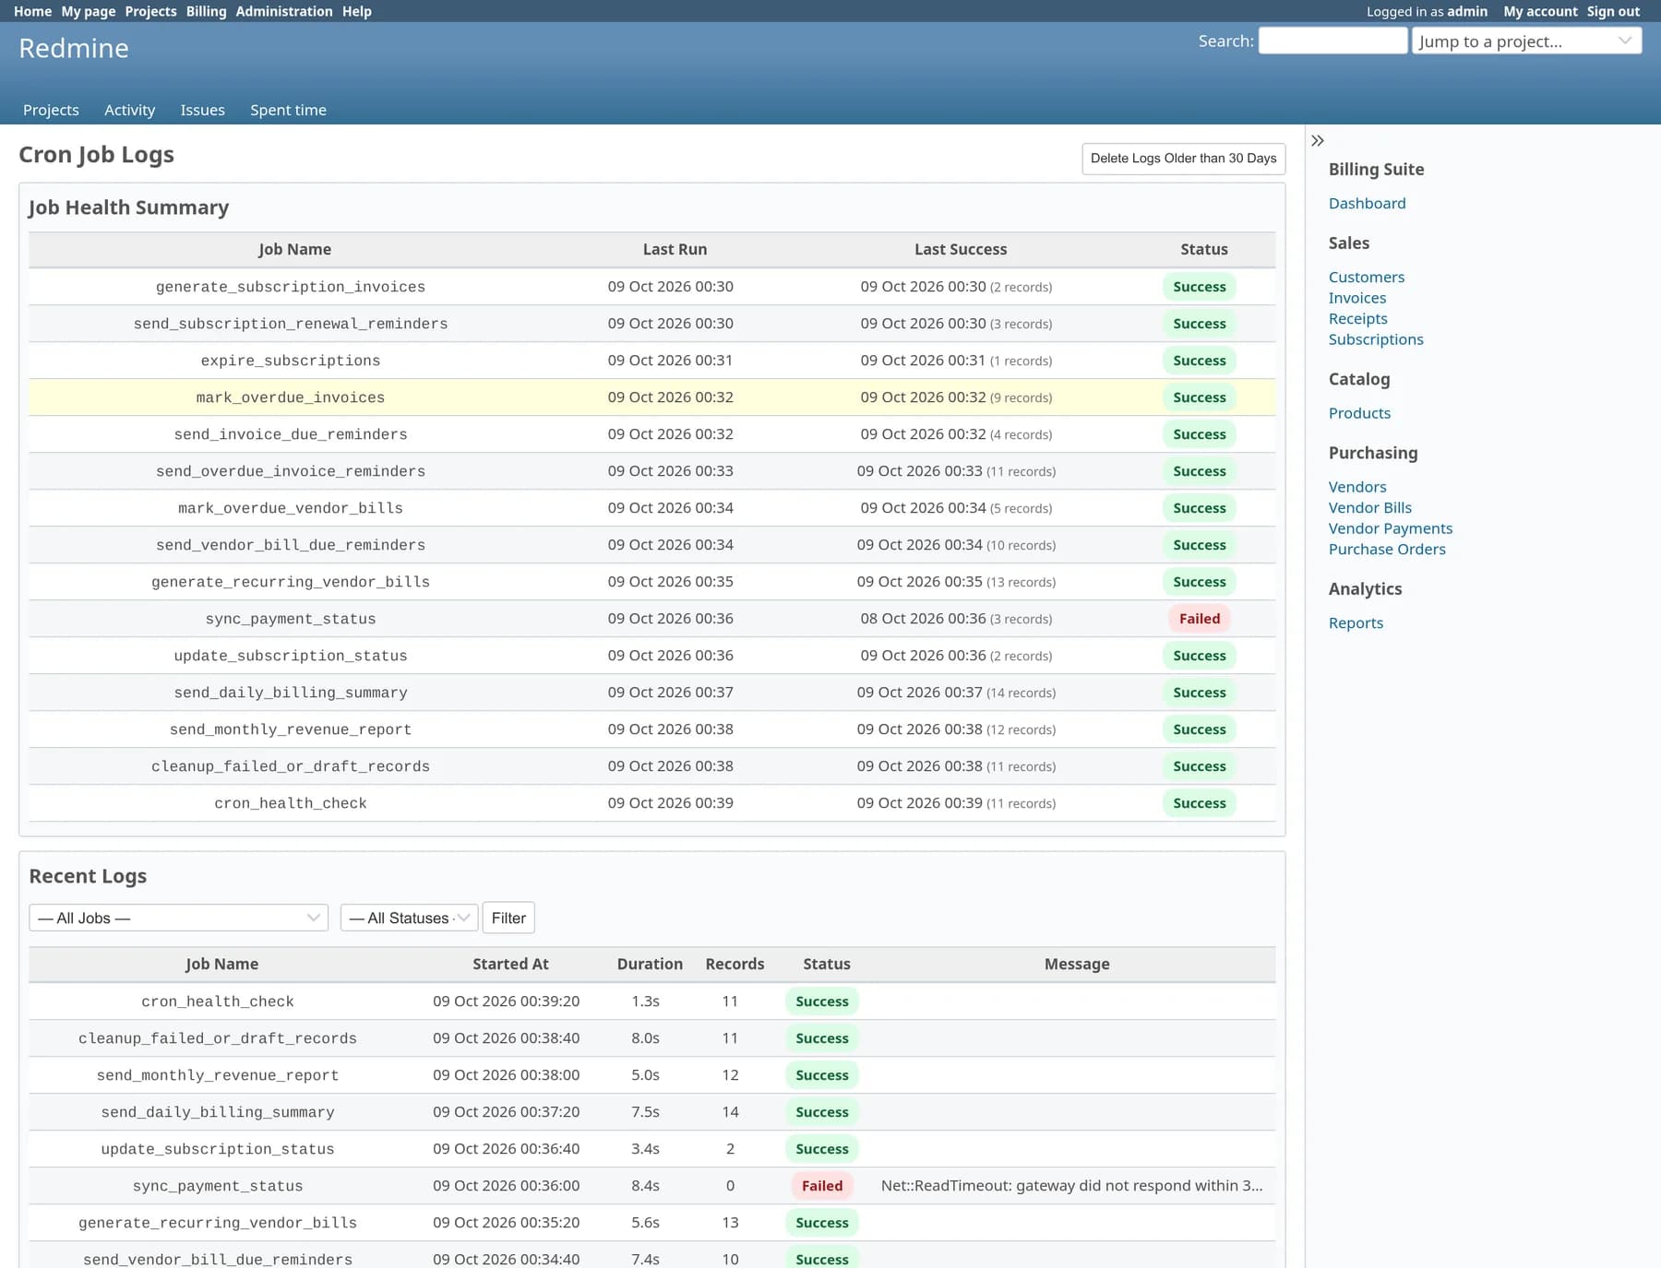The width and height of the screenshot is (1661, 1268).
Task: Click the admin username link
Action: [x=1466, y=11]
